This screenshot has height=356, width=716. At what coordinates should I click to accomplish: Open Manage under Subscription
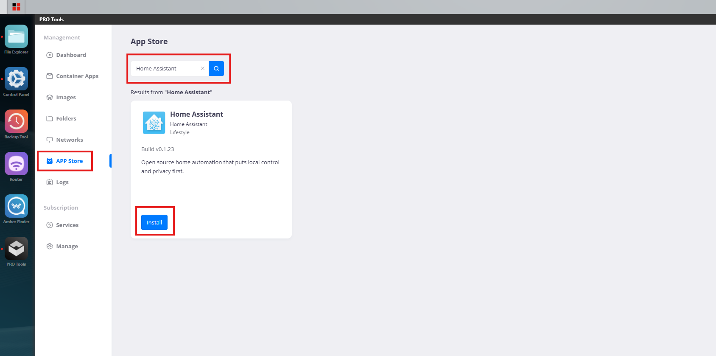click(62, 246)
